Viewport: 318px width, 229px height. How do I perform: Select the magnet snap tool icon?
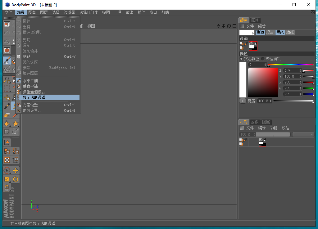(7, 188)
